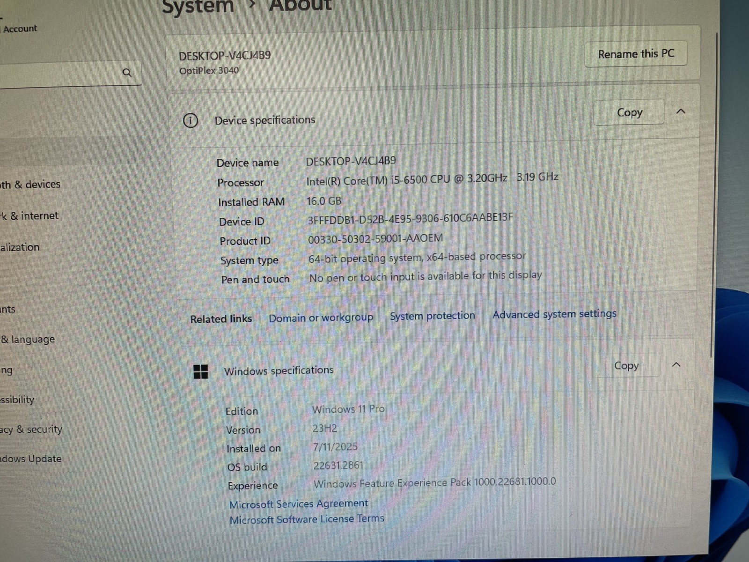Open Bluetooth & devices sidebar item
Image resolution: width=749 pixels, height=562 pixels.
click(x=30, y=185)
